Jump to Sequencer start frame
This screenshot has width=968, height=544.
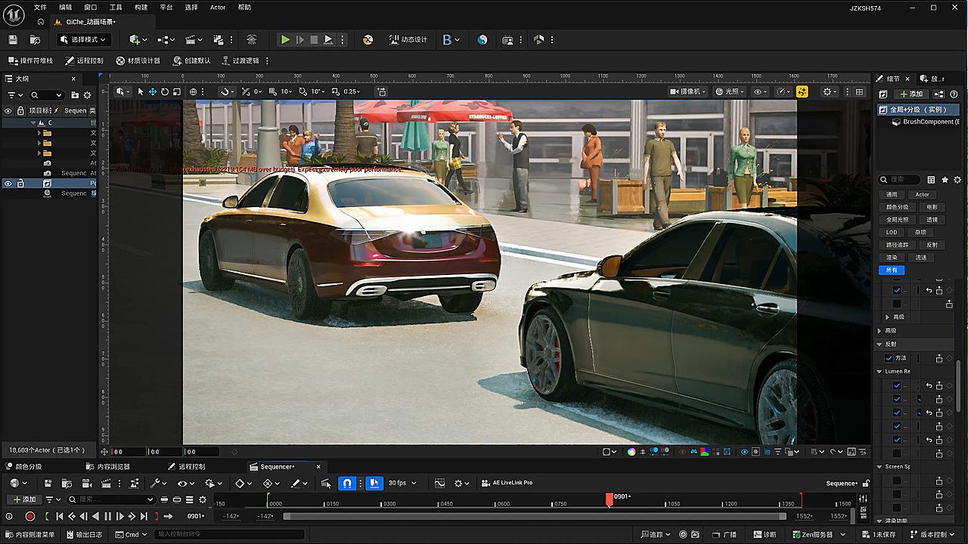(59, 516)
